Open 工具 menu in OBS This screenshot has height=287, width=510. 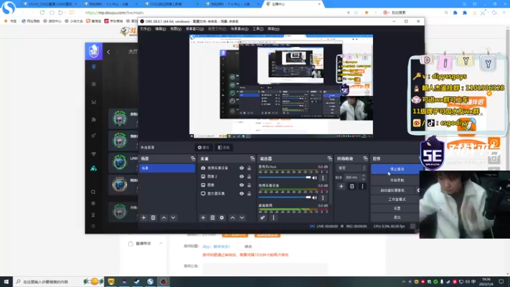tap(258, 29)
